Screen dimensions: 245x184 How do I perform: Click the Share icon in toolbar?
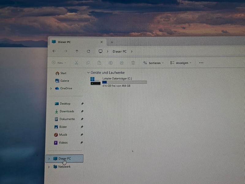(122, 63)
